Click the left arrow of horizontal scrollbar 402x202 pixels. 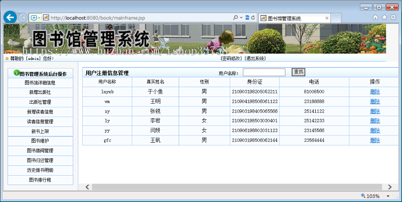click(87, 187)
